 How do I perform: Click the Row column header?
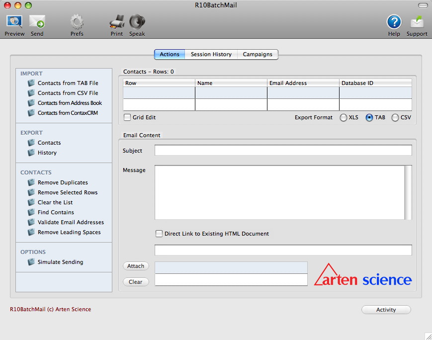tap(159, 83)
